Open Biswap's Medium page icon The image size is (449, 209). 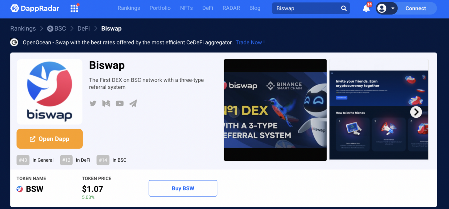point(106,103)
